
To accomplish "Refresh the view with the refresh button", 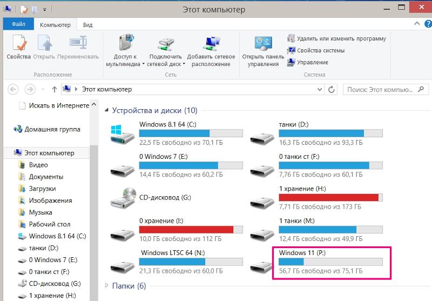I will (x=332, y=89).
